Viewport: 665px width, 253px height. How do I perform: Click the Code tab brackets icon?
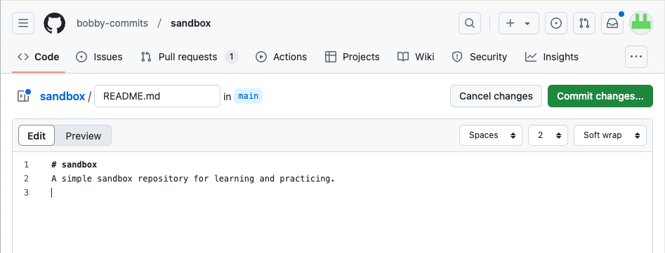[23, 57]
